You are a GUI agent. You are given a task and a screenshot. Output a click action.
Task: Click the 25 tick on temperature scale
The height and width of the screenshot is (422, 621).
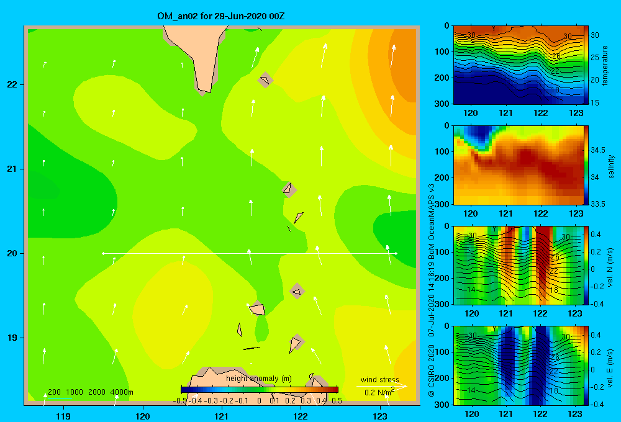click(595, 57)
